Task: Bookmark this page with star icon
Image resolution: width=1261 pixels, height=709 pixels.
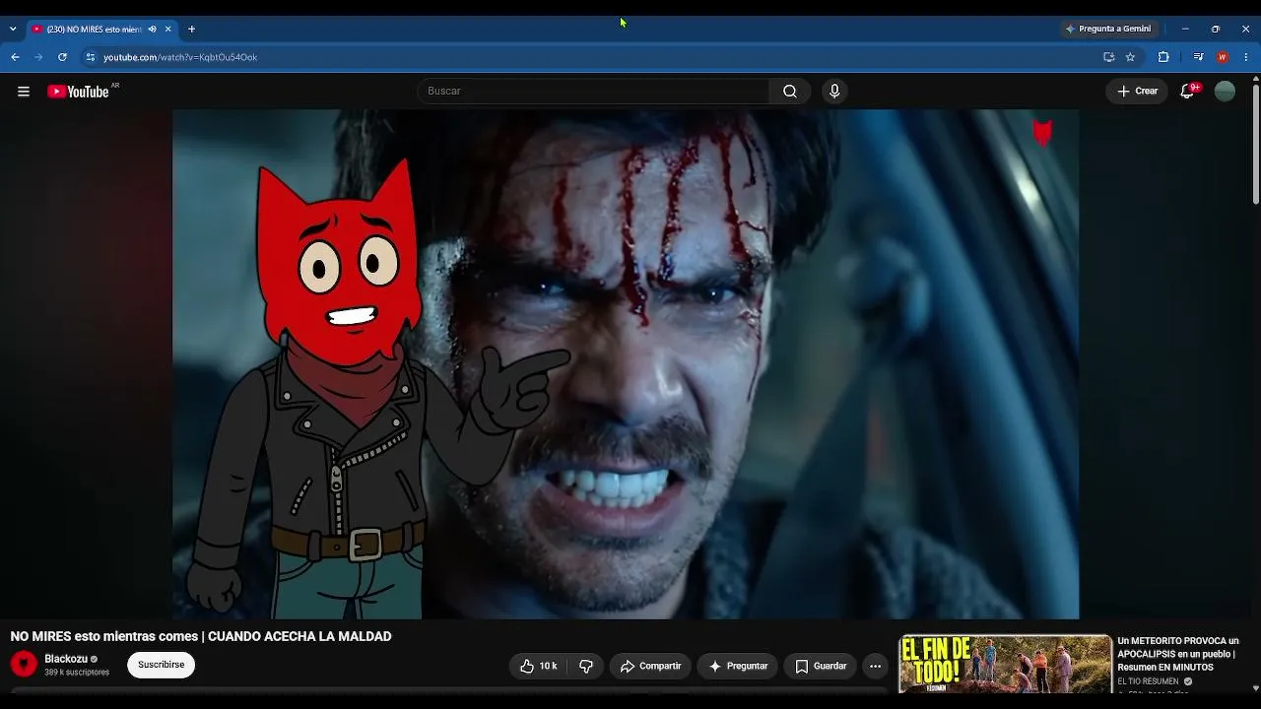Action: [x=1130, y=57]
